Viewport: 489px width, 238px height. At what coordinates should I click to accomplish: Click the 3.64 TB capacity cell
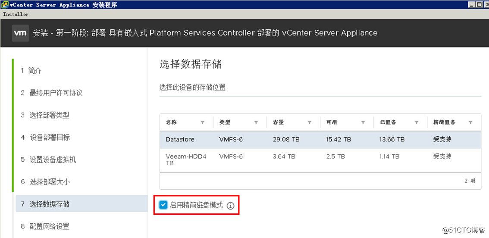click(284, 156)
